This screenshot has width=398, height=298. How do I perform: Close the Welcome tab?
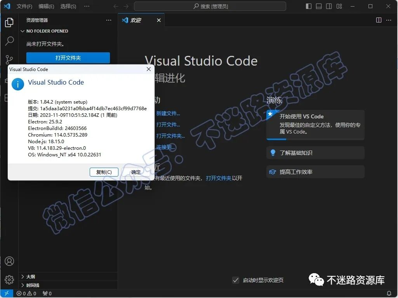(x=159, y=20)
